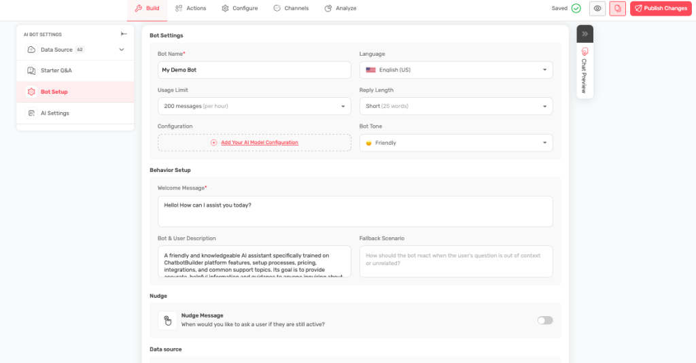Viewport: 696px width, 363px height.
Task: Edit the Bot Name field
Action: point(254,70)
